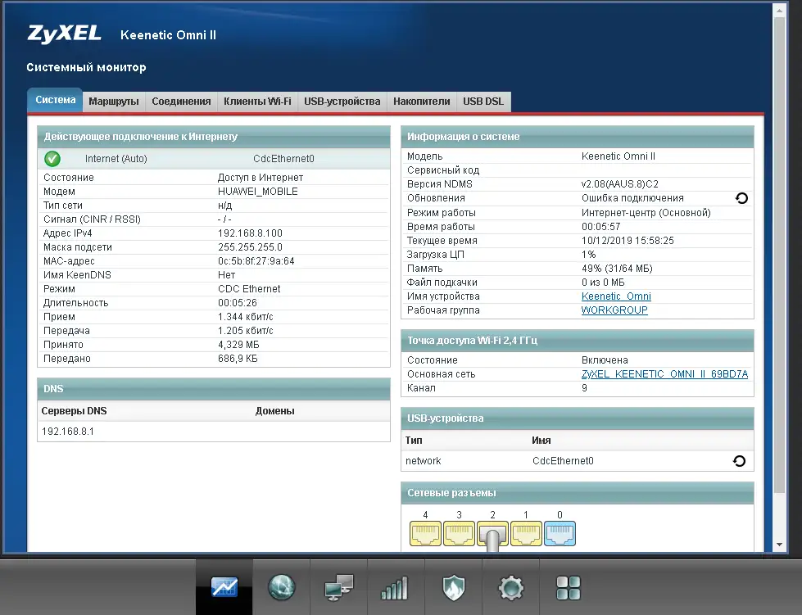Open the Home network computers icon
Image resolution: width=802 pixels, height=615 pixels.
point(338,587)
